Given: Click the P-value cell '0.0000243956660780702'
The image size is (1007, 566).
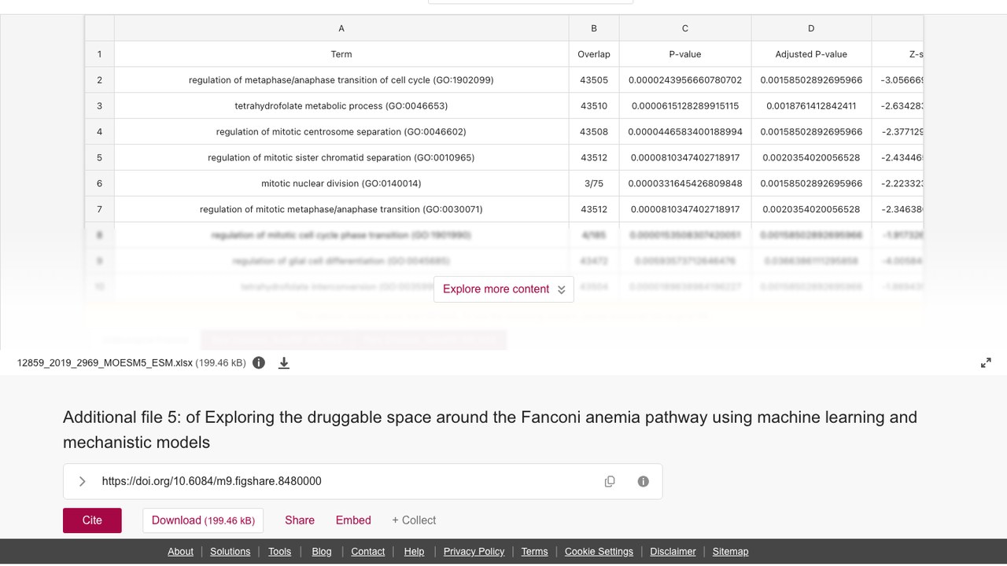Looking at the screenshot, I should click(685, 80).
